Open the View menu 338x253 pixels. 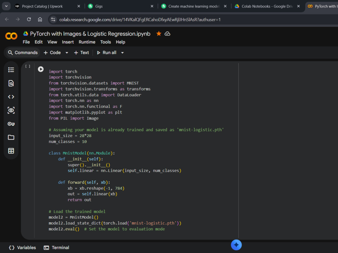pos(52,42)
